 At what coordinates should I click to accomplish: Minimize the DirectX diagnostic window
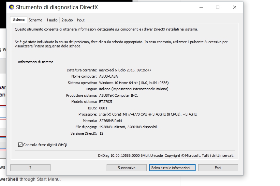click(201, 7)
